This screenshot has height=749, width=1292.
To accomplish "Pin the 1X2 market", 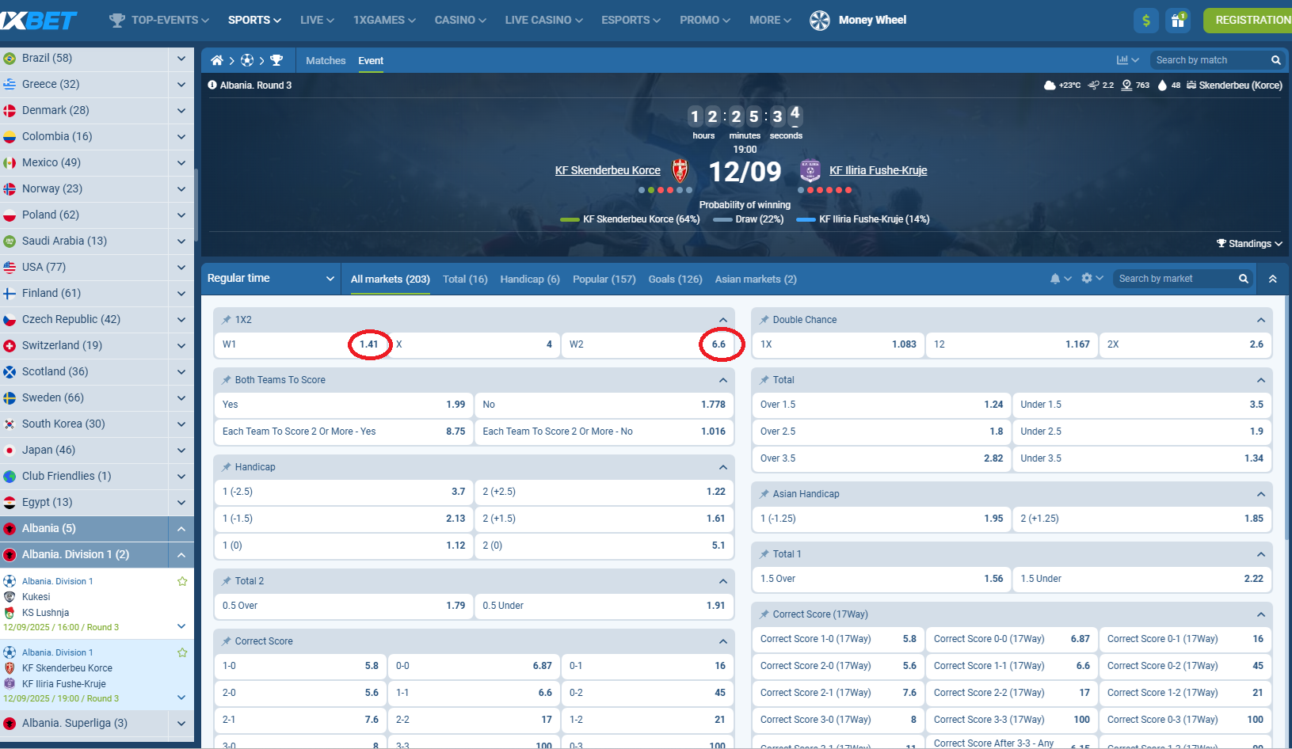I will pyautogui.click(x=227, y=320).
